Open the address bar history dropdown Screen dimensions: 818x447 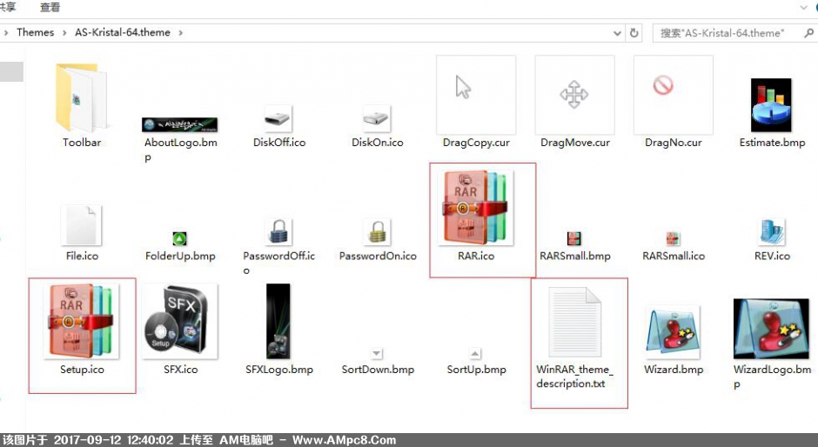coord(617,33)
